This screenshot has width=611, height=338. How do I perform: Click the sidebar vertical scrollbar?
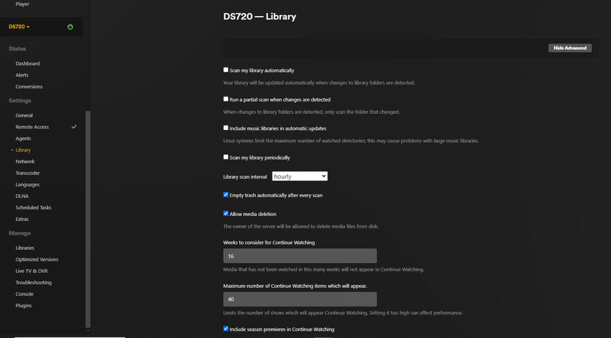point(88,219)
